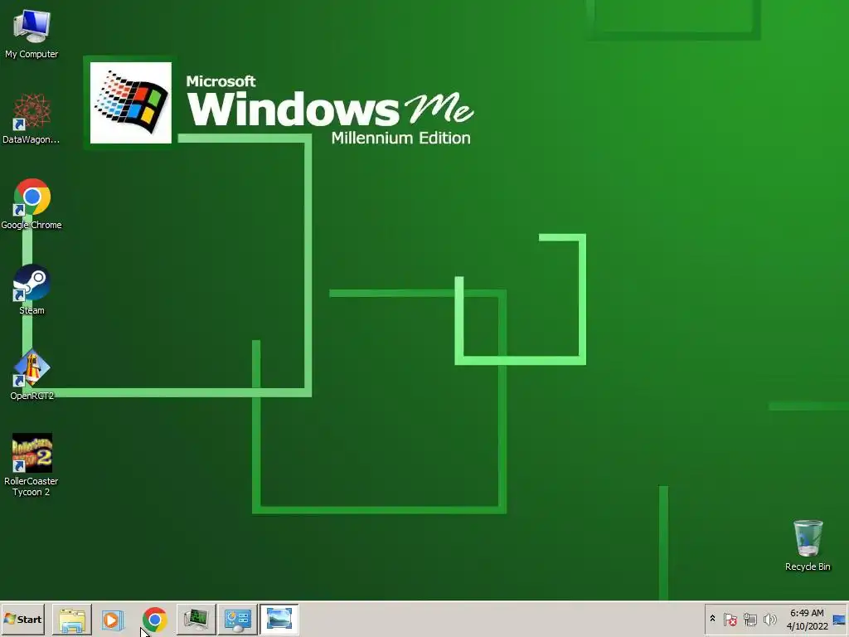The height and width of the screenshot is (637, 849).
Task: Switch to the image viewer taskbar item
Action: [x=279, y=619]
